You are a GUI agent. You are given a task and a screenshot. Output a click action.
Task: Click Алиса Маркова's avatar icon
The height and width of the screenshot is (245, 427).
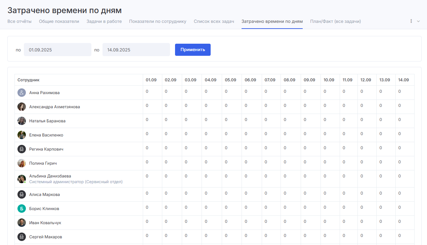click(22, 195)
